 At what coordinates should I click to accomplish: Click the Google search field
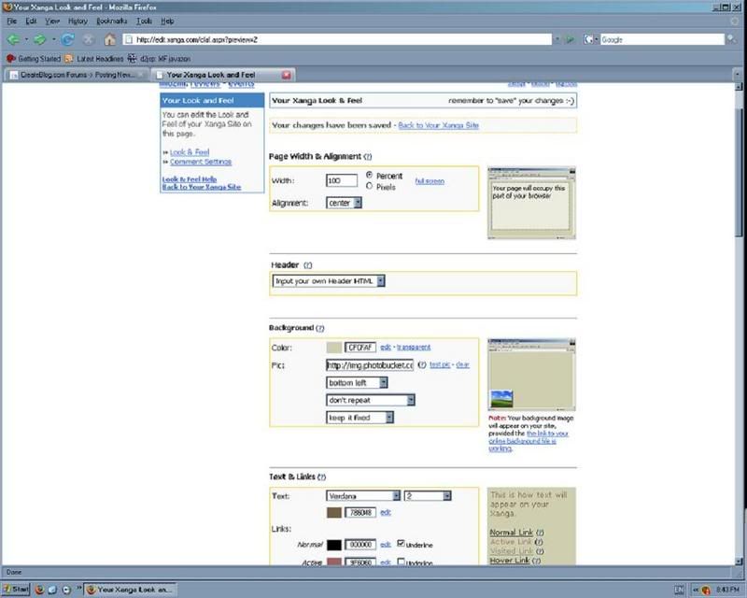pyautogui.click(x=662, y=39)
